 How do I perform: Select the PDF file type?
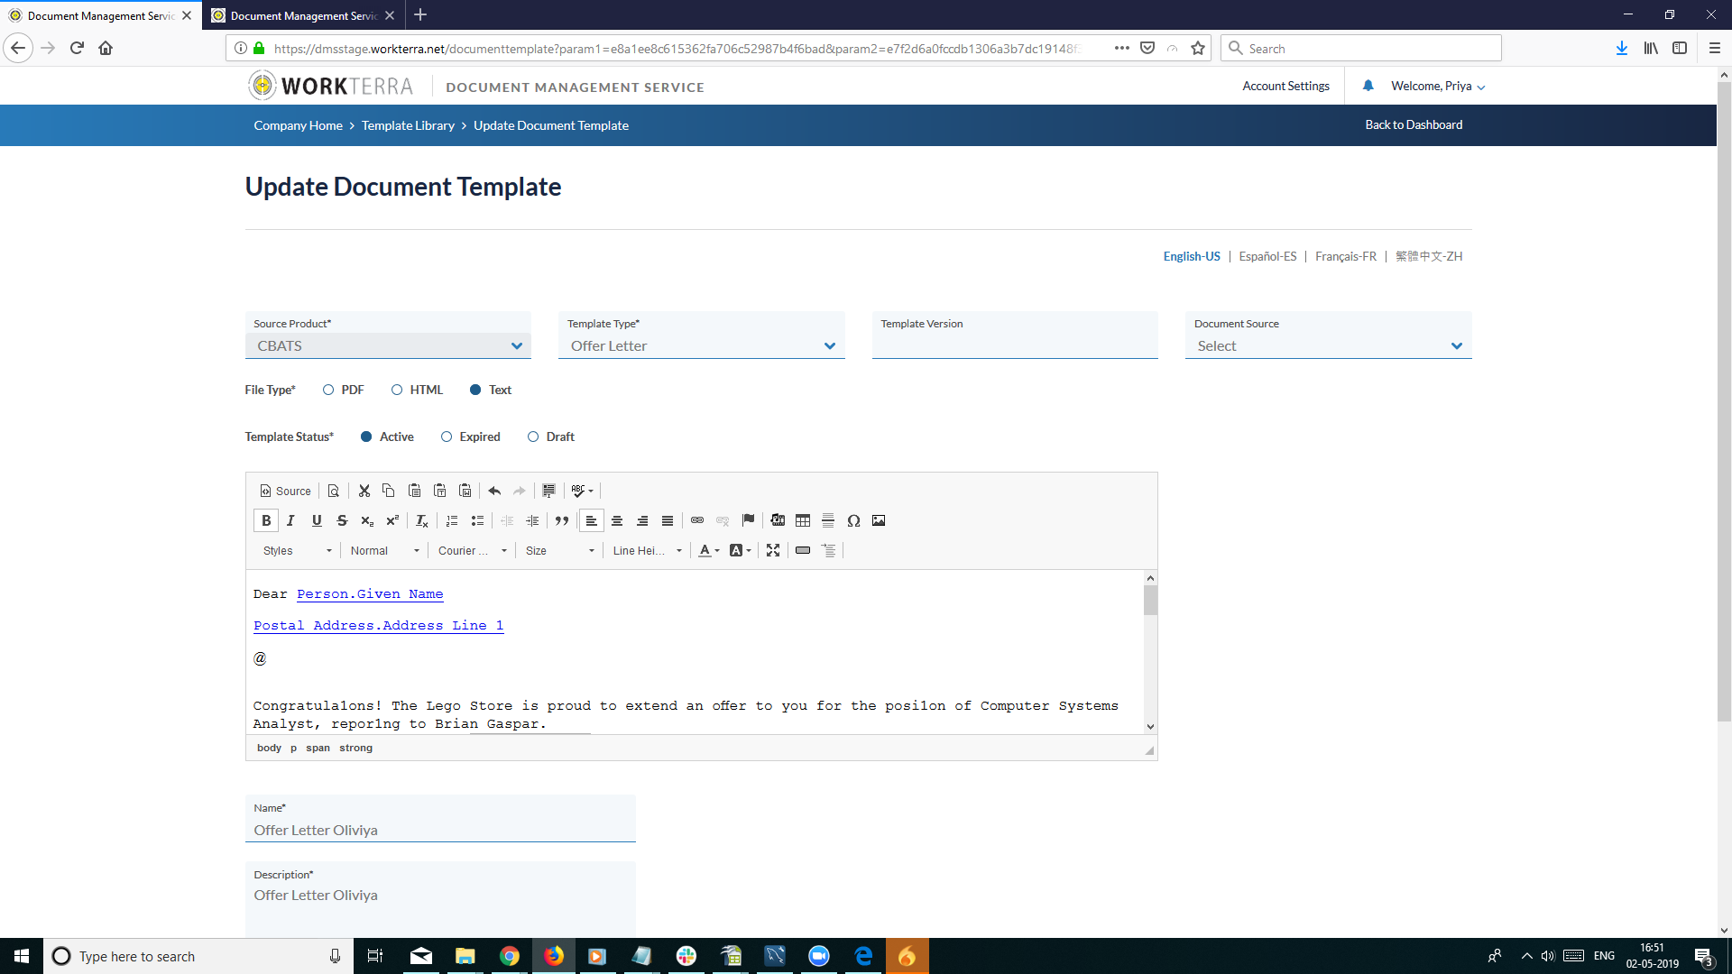329,390
